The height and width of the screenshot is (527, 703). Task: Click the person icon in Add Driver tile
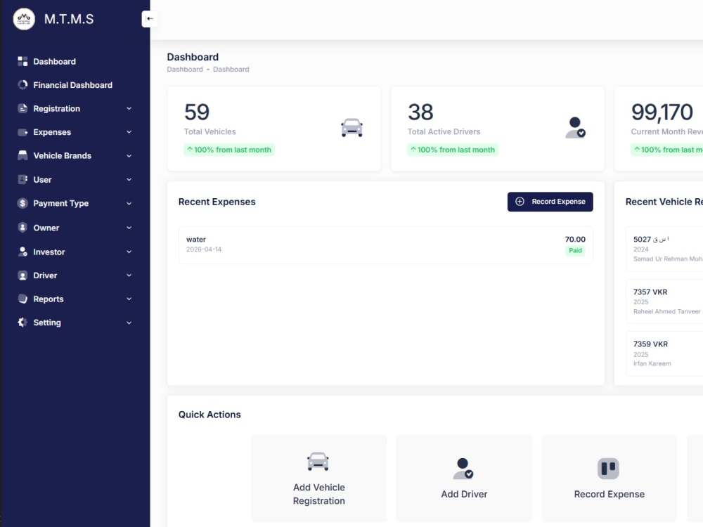(x=463, y=468)
